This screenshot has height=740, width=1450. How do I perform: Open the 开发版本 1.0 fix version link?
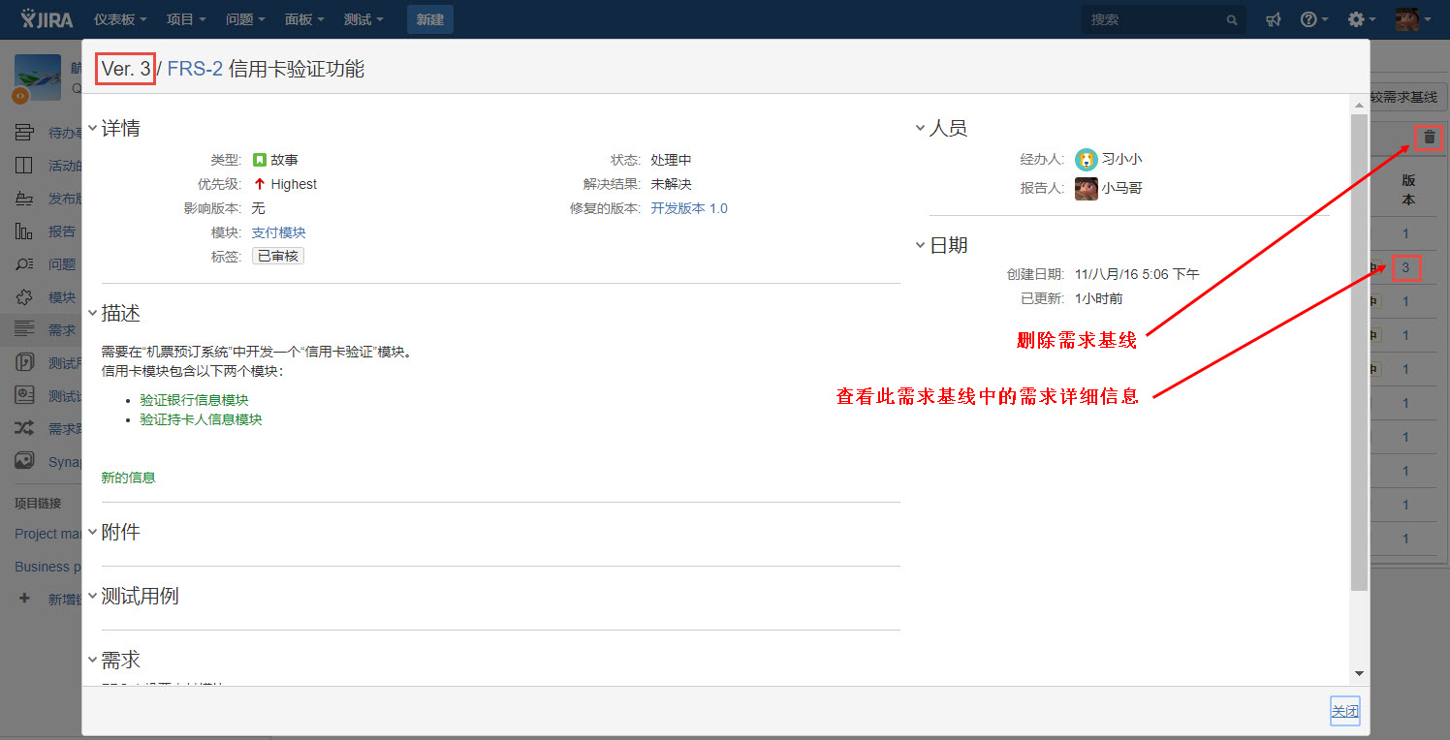689,208
